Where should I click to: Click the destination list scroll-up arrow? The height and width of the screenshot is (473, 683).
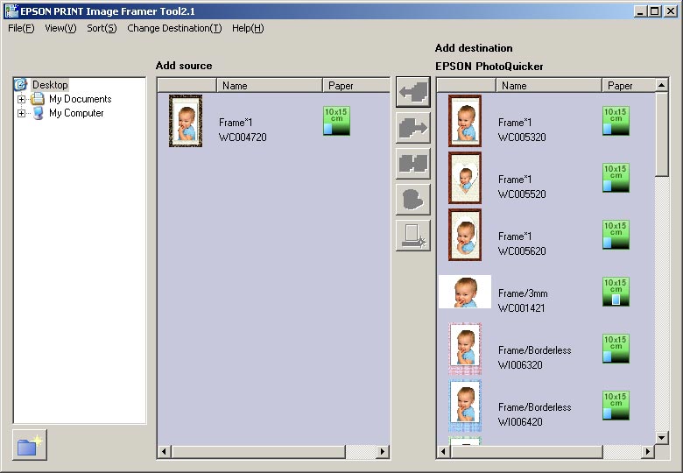(662, 85)
